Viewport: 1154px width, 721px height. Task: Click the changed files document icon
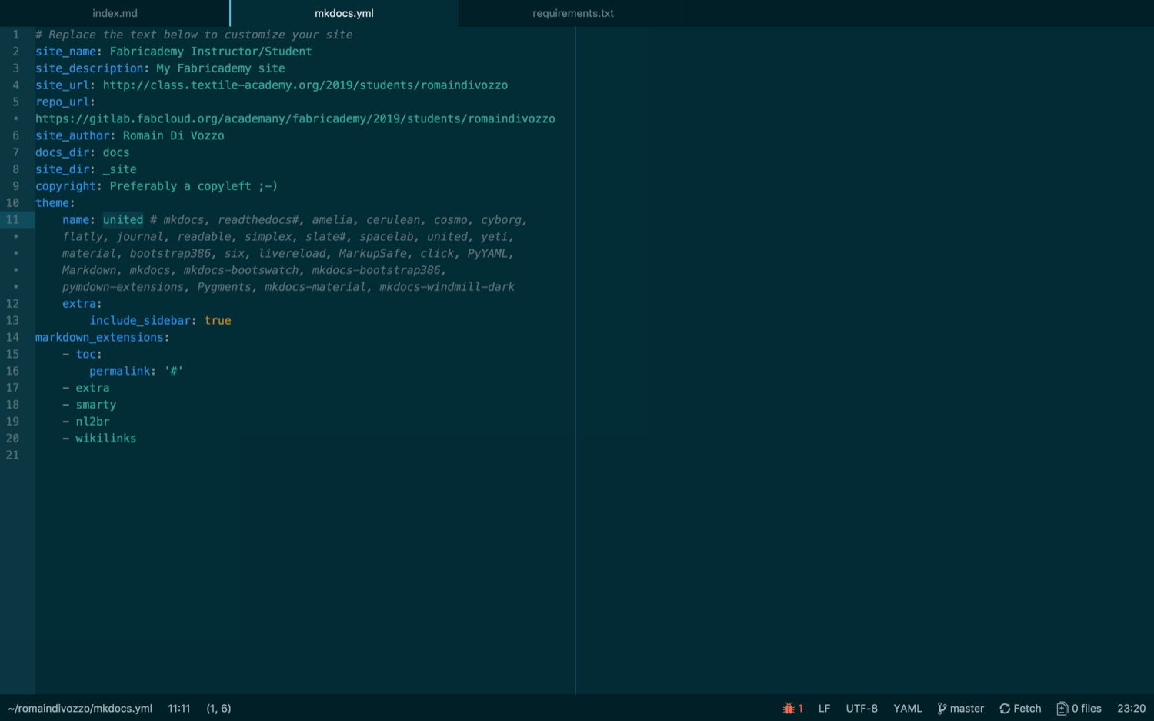1062,708
